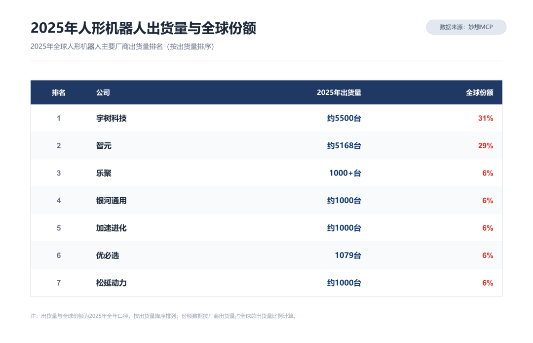This screenshot has height=343, width=533.
Task: Click 约1000台 in the 银河通用 row
Action: [344, 201]
